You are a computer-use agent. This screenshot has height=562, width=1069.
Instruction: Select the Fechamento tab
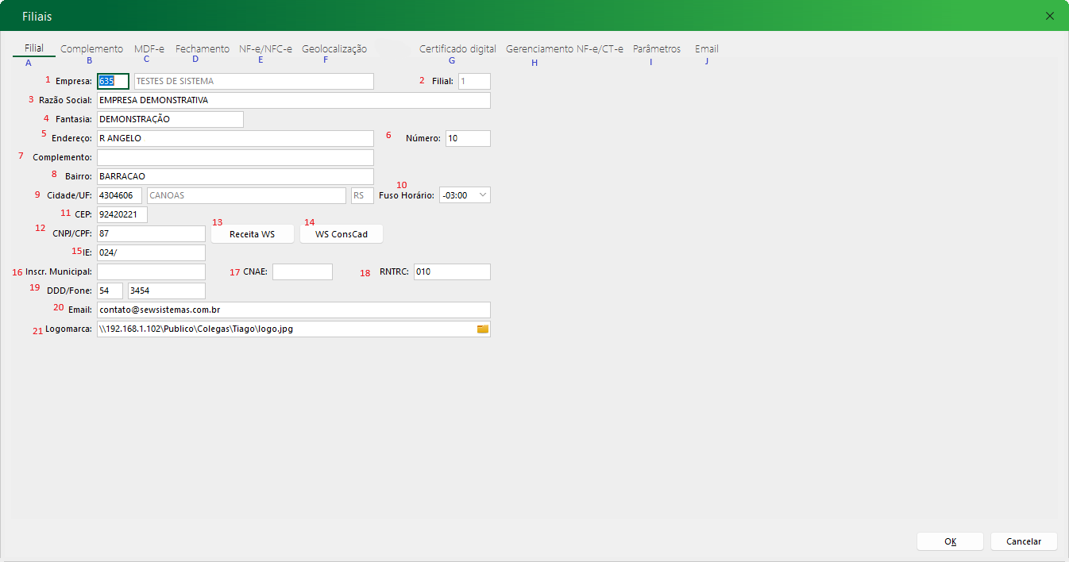(203, 49)
